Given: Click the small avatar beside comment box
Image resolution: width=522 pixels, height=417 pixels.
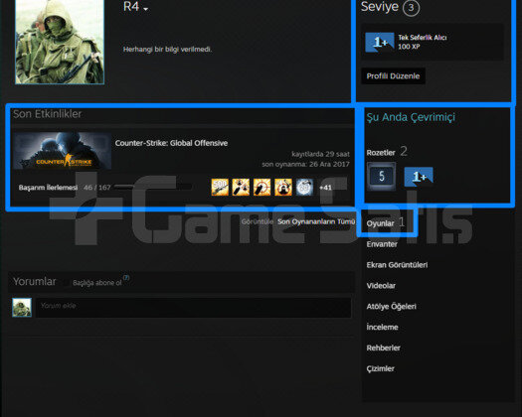Looking at the screenshot, I should (22, 307).
